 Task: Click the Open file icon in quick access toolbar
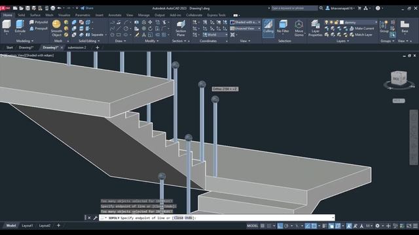click(x=22, y=8)
